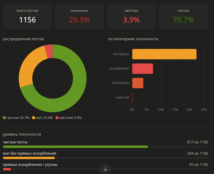
Task: Select the распределение постов heading
Action: [x=23, y=39]
